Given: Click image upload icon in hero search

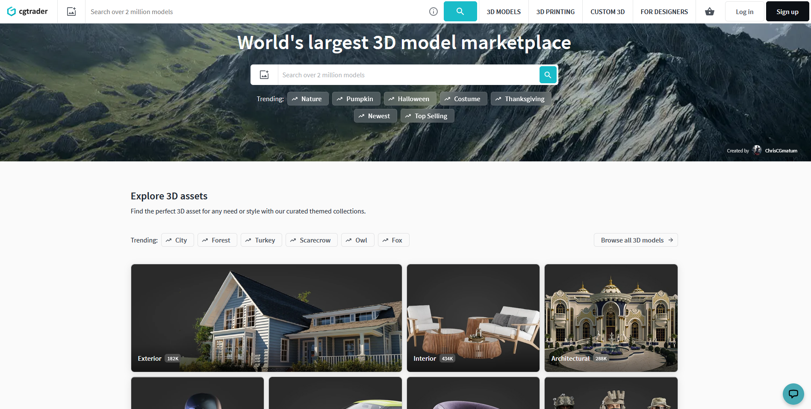Looking at the screenshot, I should point(264,75).
